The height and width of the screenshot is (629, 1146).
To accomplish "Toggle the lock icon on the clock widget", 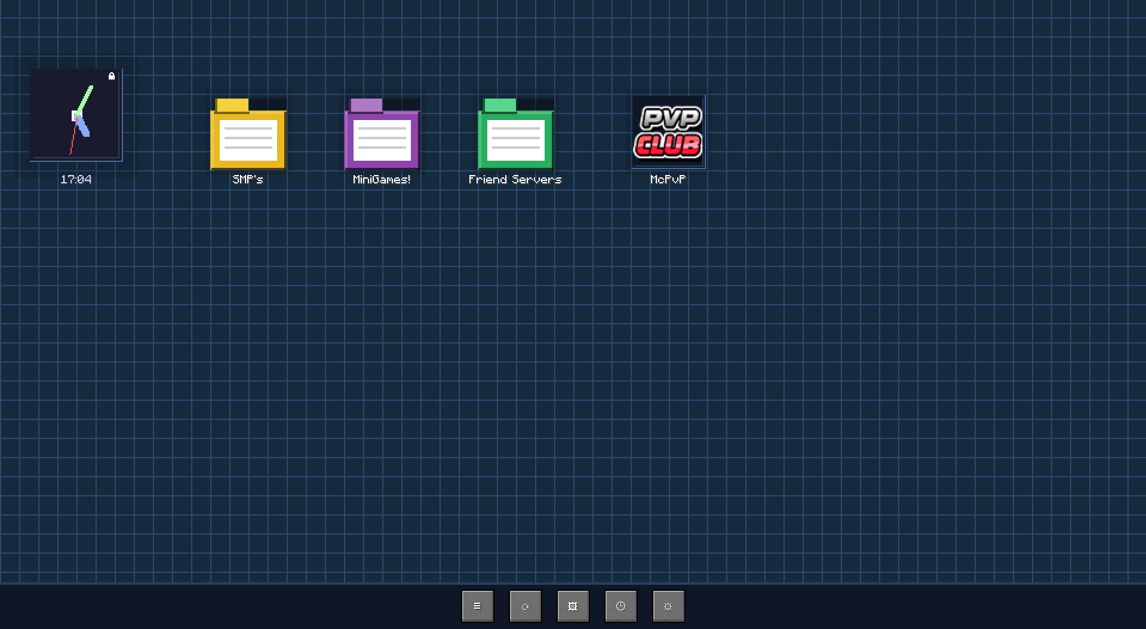I will (112, 76).
